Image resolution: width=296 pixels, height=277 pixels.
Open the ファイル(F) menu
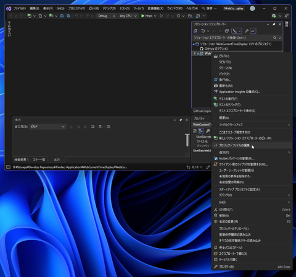[x=20, y=9]
